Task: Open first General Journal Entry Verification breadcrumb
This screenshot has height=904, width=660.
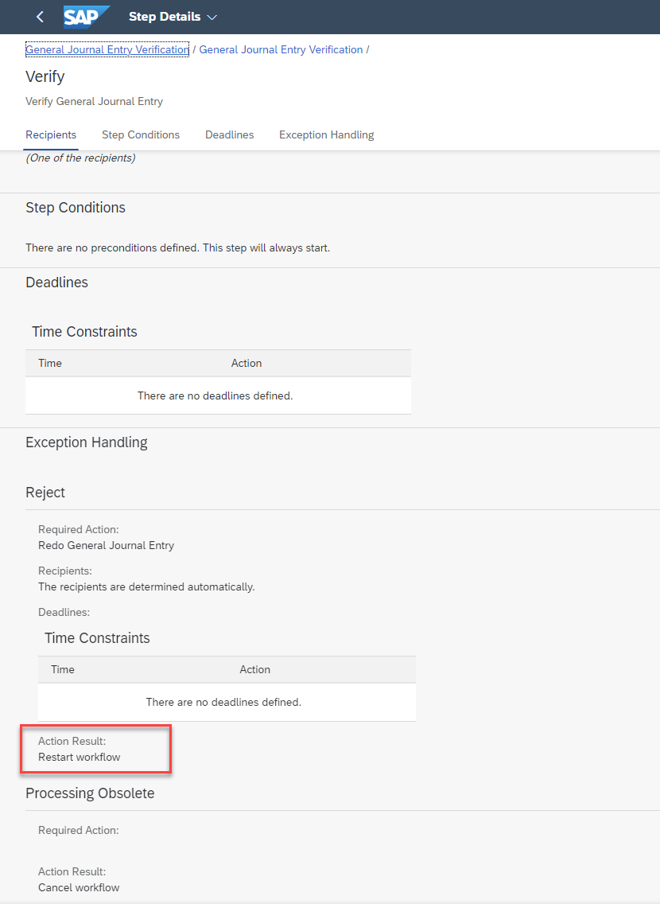Action: [107, 49]
